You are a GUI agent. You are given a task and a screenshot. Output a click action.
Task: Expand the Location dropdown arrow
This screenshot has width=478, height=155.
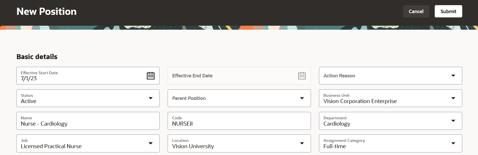point(302,143)
